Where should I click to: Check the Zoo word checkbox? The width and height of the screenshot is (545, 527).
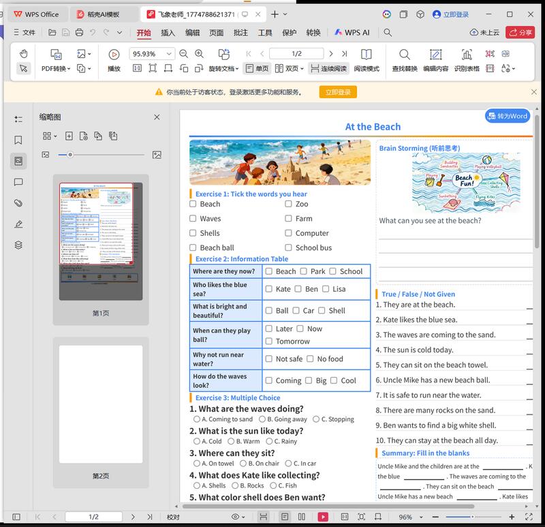coord(289,204)
